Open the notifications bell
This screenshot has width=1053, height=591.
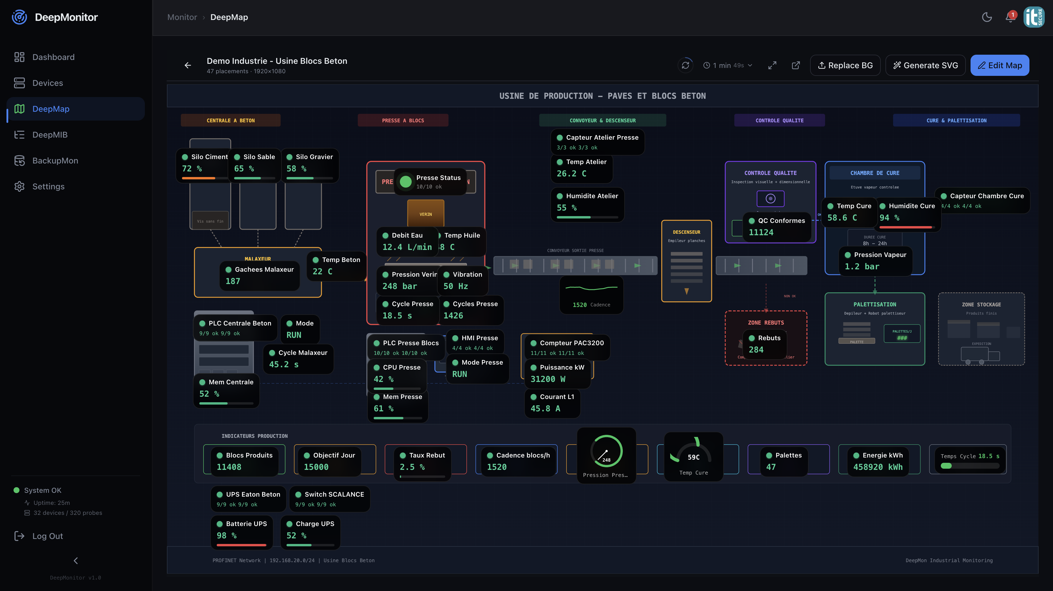[1010, 17]
